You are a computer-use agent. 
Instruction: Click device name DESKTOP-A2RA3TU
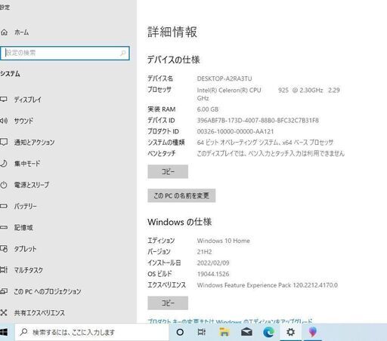(224, 78)
